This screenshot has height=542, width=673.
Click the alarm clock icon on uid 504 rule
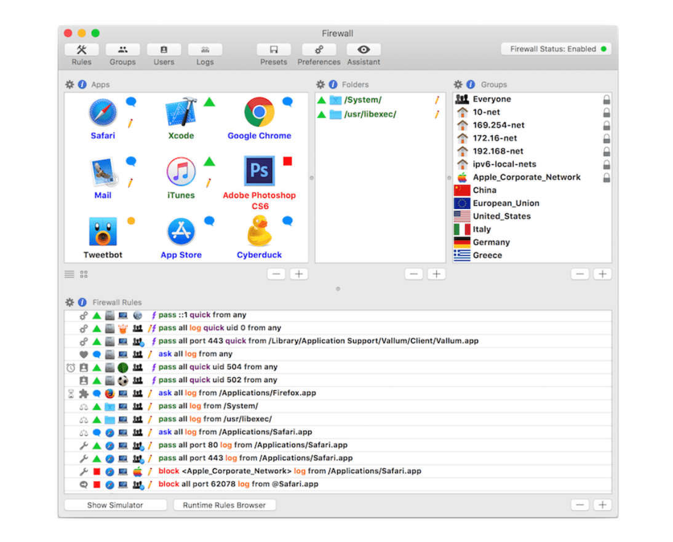click(71, 367)
